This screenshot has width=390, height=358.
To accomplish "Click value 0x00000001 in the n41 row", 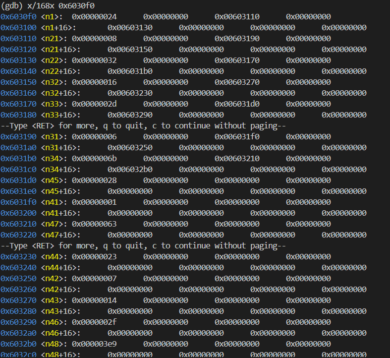I will pyautogui.click(x=94, y=202).
